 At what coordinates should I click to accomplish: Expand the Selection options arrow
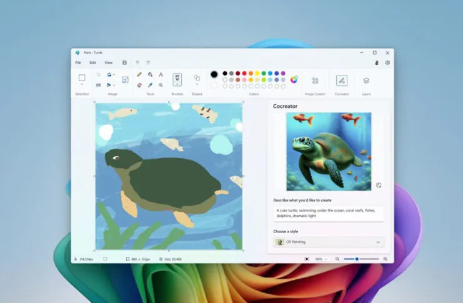tap(82, 85)
